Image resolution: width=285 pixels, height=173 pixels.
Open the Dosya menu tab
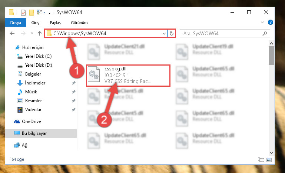click(16, 23)
